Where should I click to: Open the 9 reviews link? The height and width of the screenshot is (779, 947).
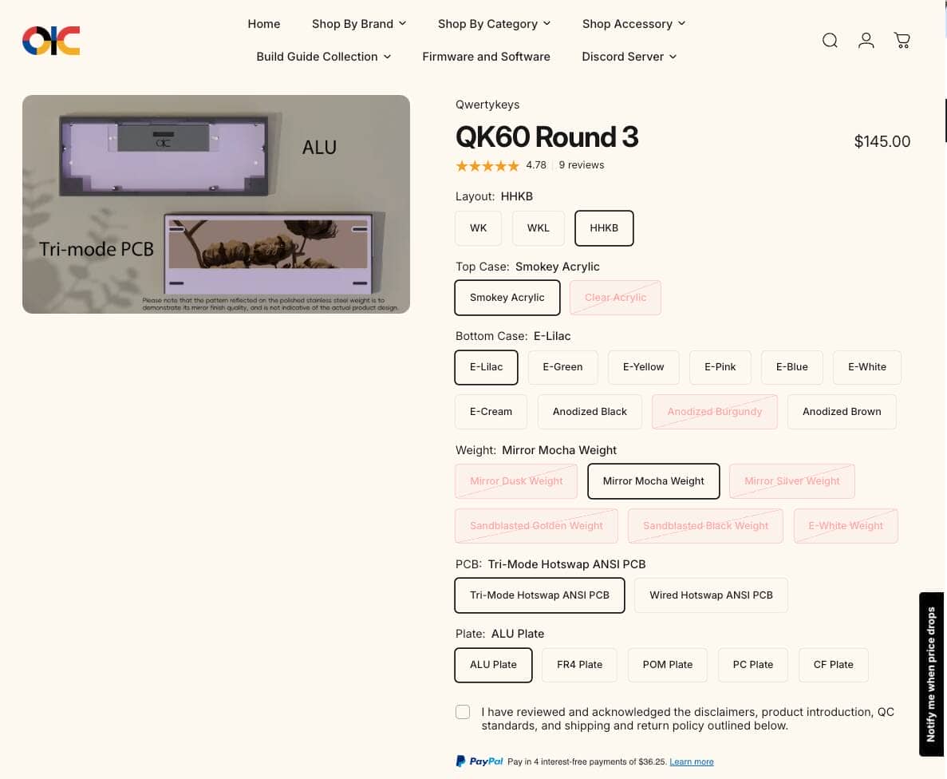(x=581, y=165)
